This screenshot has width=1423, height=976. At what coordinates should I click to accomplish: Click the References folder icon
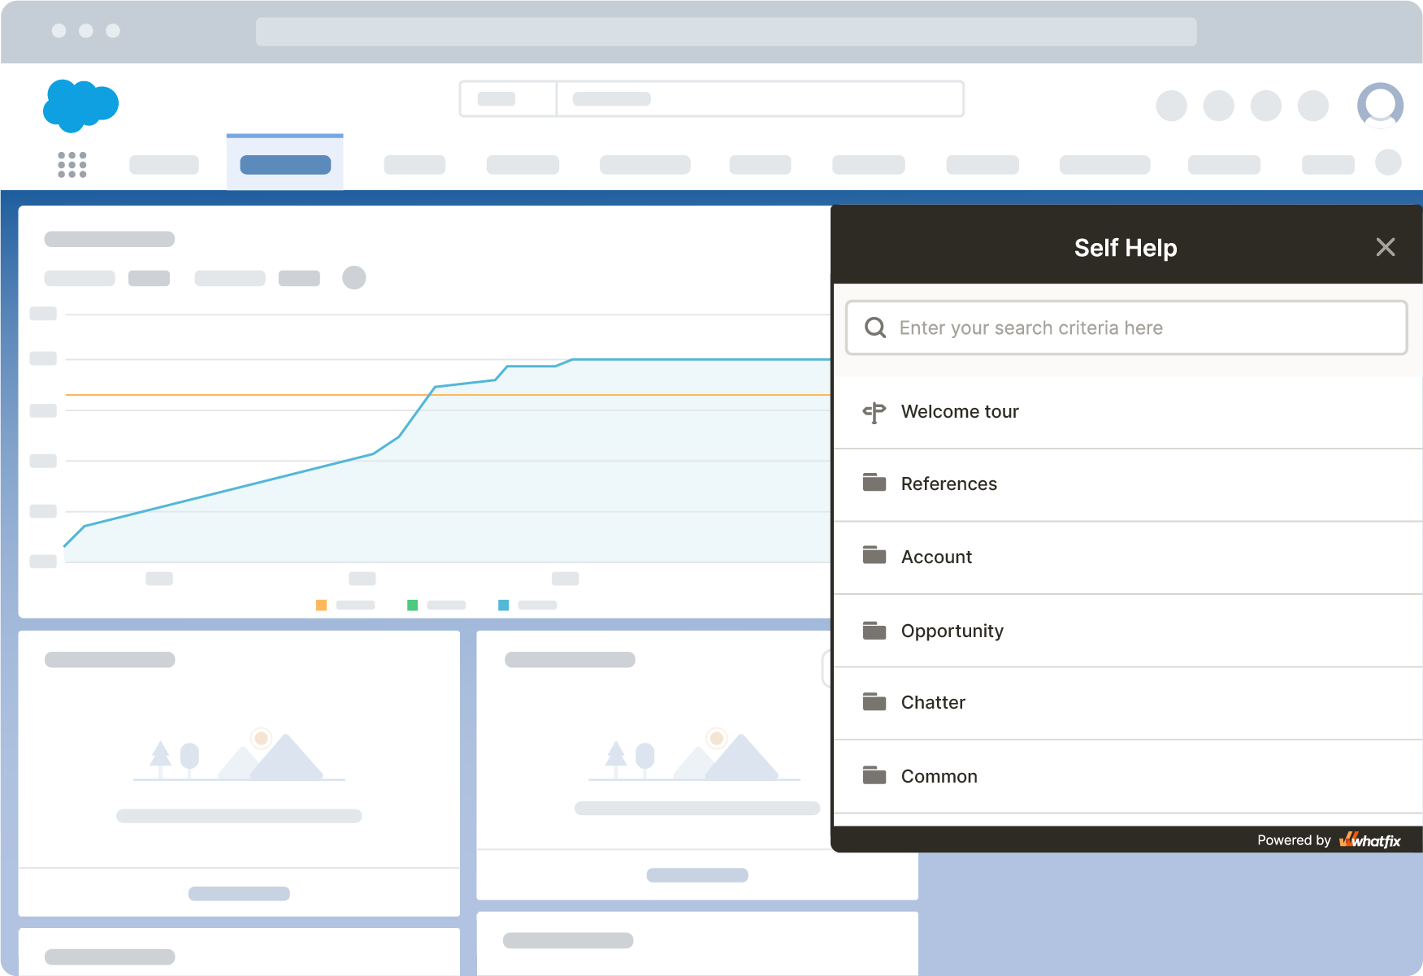tap(874, 483)
